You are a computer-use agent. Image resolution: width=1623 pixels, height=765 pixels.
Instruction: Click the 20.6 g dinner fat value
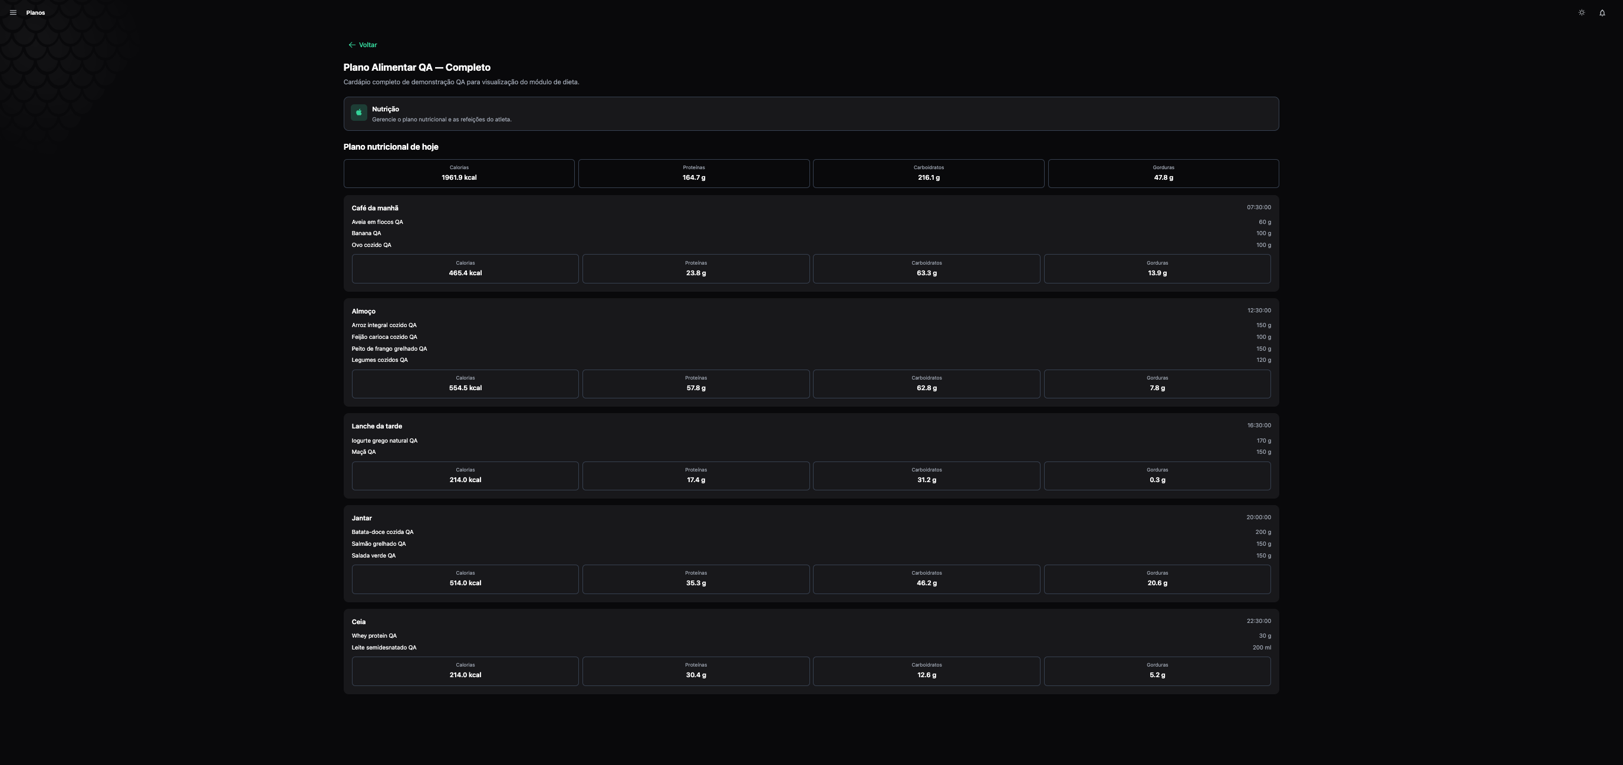click(1157, 583)
